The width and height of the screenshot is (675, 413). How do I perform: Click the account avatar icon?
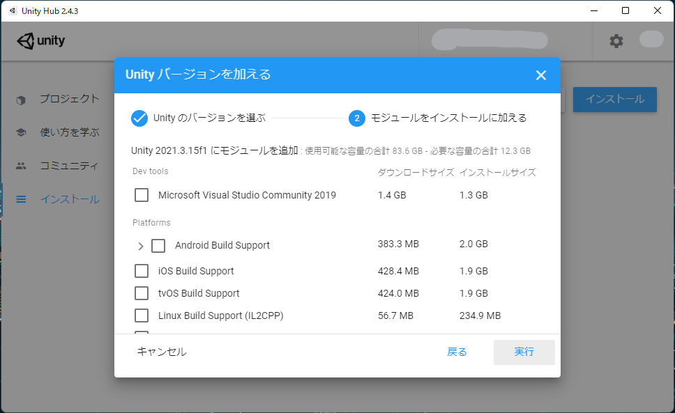click(x=651, y=41)
